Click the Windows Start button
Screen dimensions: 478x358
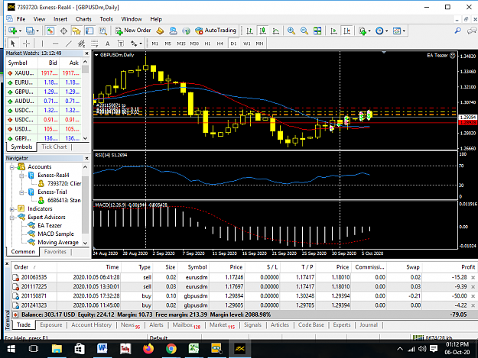click(11, 349)
